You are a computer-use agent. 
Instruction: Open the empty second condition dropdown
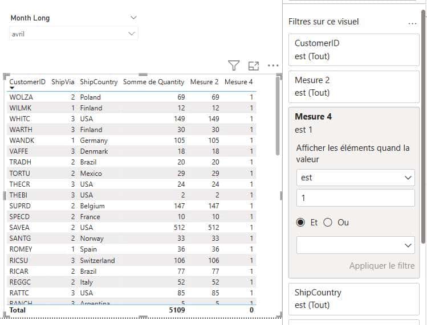[355, 245]
